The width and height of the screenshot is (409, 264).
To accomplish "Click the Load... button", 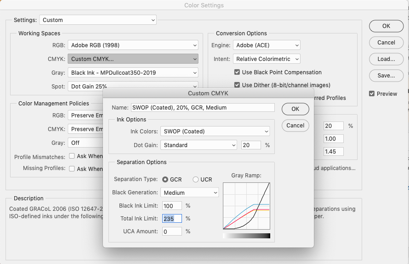I will pos(386,59).
